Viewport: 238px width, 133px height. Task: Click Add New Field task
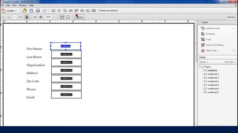(x=212, y=28)
